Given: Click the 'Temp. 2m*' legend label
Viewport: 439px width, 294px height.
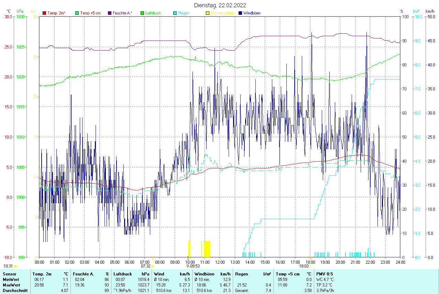Looking at the screenshot, I should [x=56, y=13].
